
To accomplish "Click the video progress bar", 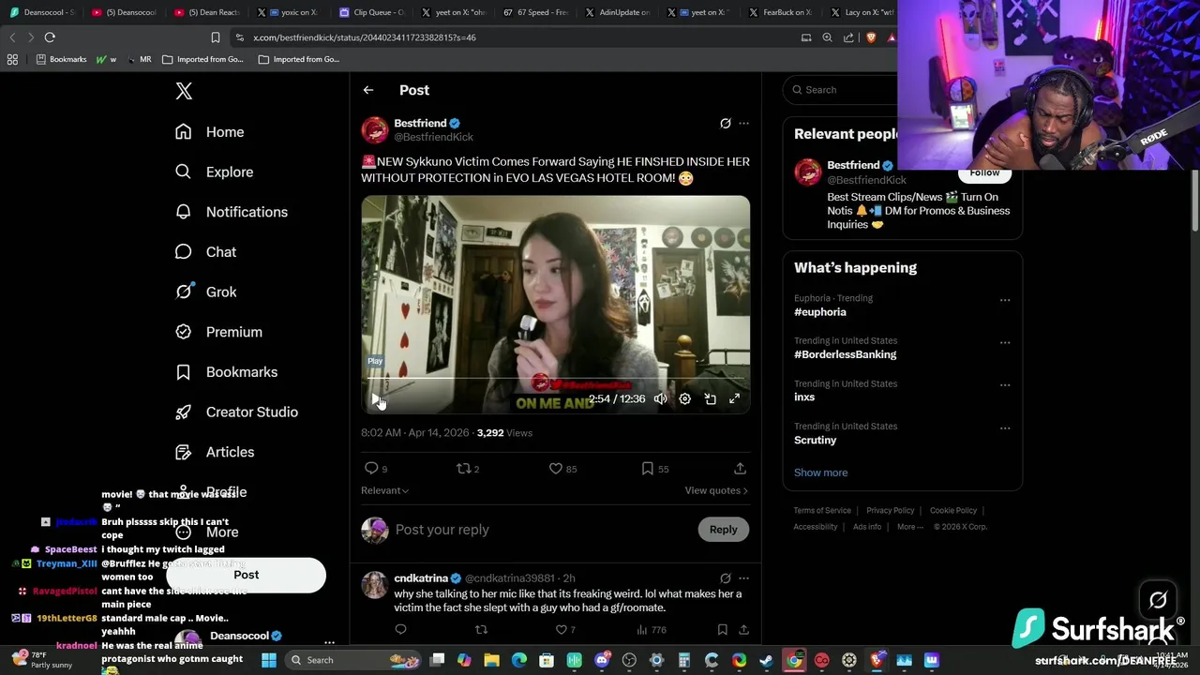I will 556,379.
